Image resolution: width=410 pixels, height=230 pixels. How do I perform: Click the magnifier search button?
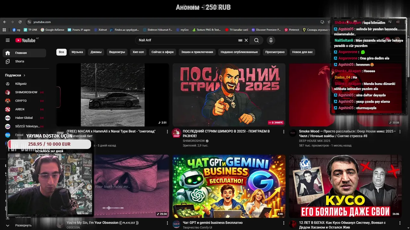tap(257, 40)
